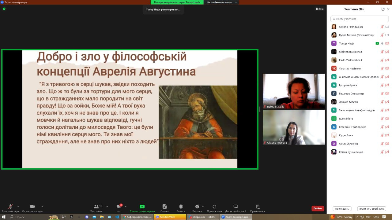Image resolution: width=392 pixels, height=220 pixels.
Task: Click the green encryption shield icon
Action: (x=4, y=9)
